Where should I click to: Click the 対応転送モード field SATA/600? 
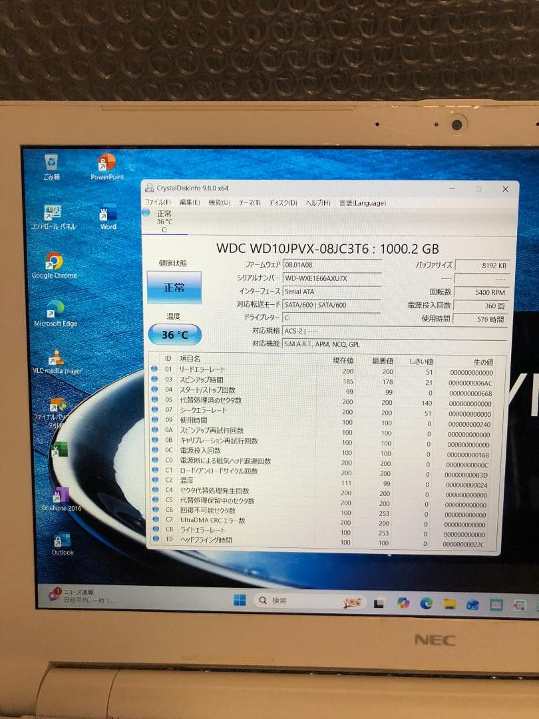[332, 305]
